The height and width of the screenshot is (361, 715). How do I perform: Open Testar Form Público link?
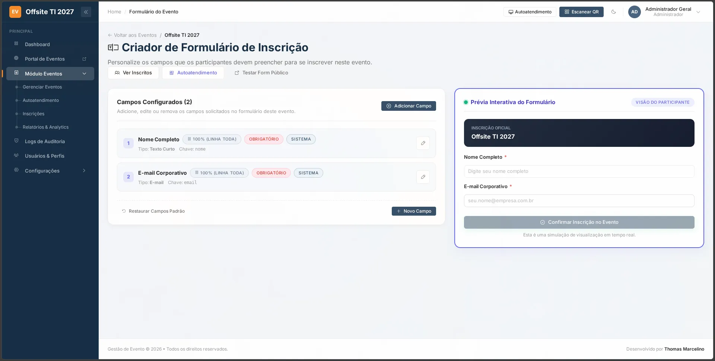[x=261, y=73]
